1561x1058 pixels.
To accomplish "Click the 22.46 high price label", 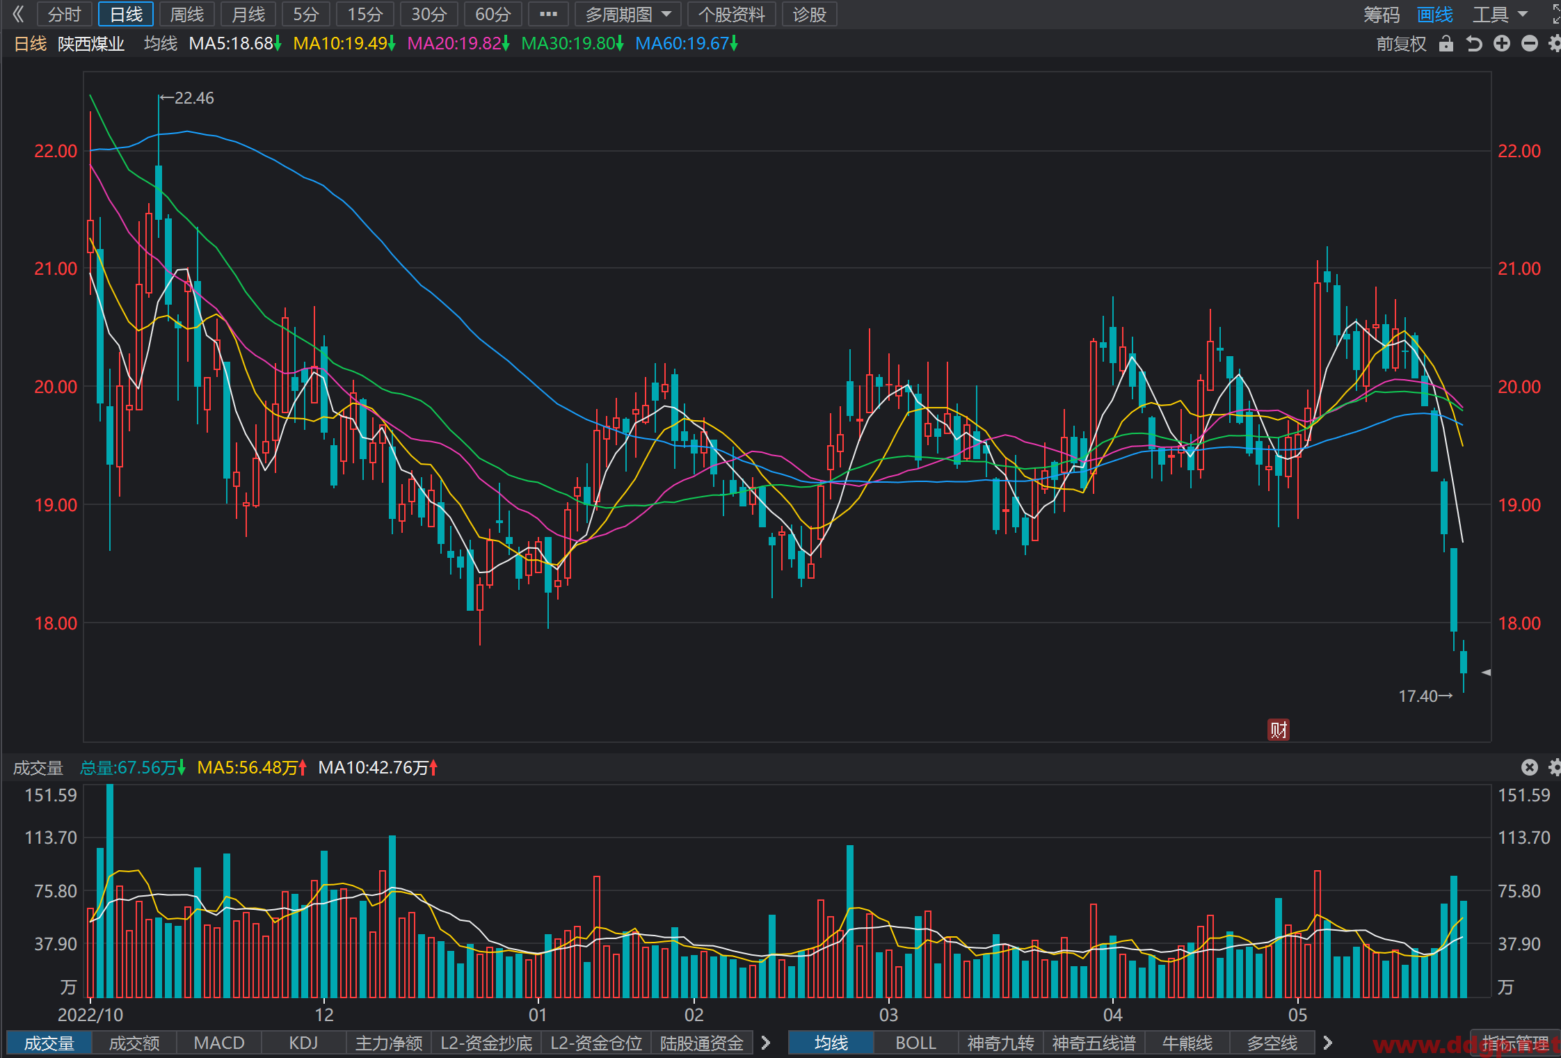I will click(187, 98).
